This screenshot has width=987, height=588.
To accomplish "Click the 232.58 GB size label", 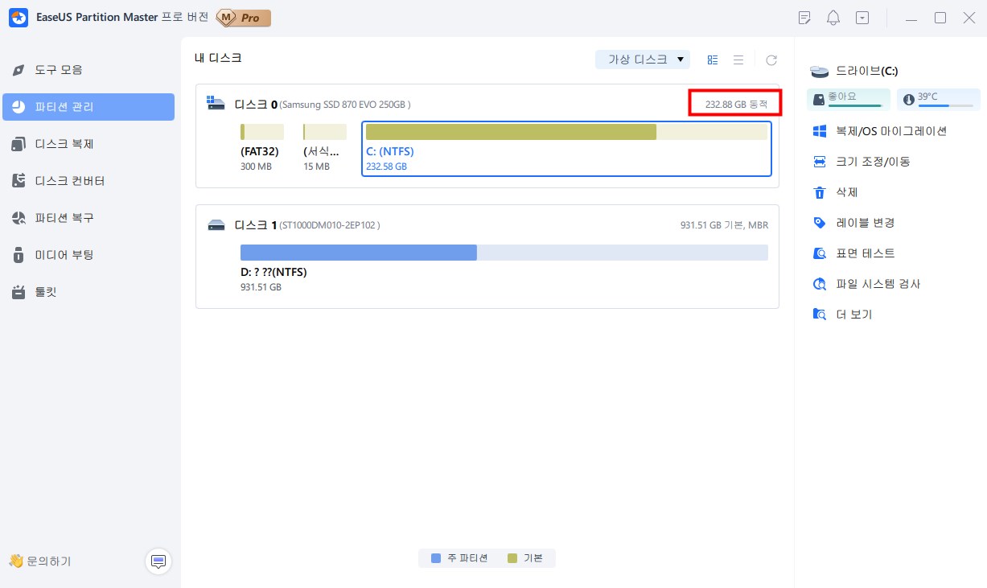I will pyautogui.click(x=386, y=167).
